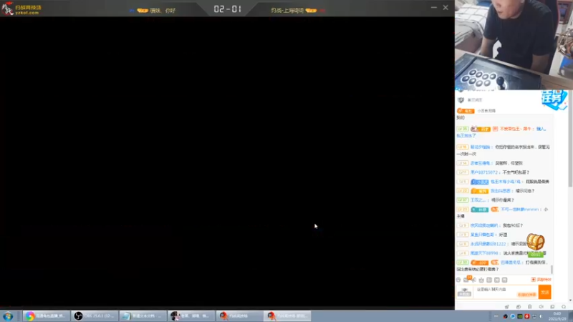Click the yzkof.com logo in the title bar
The height and width of the screenshot is (322, 573).
pyautogui.click(x=21, y=9)
